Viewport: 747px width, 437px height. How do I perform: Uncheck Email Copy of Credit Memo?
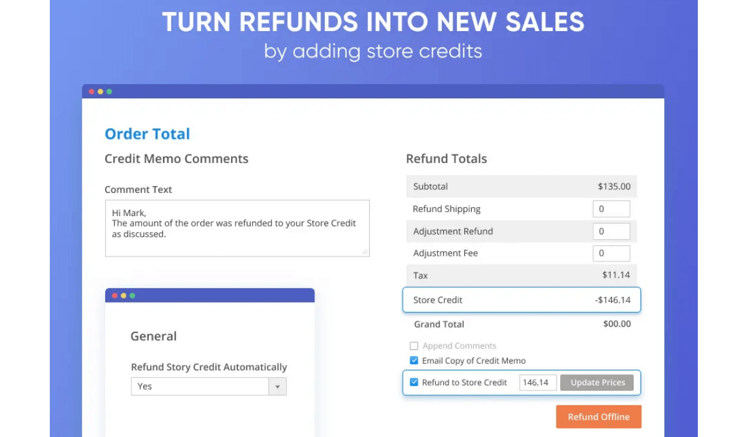click(414, 360)
